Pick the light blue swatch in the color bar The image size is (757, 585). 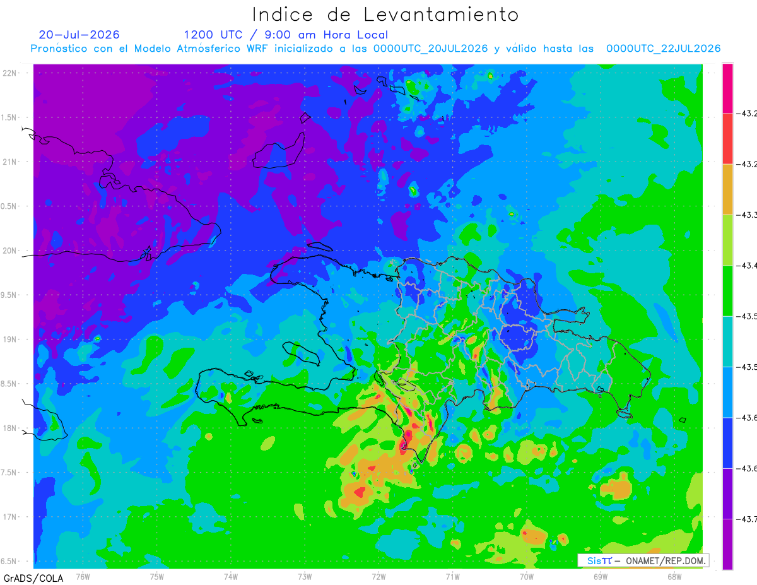pos(727,392)
